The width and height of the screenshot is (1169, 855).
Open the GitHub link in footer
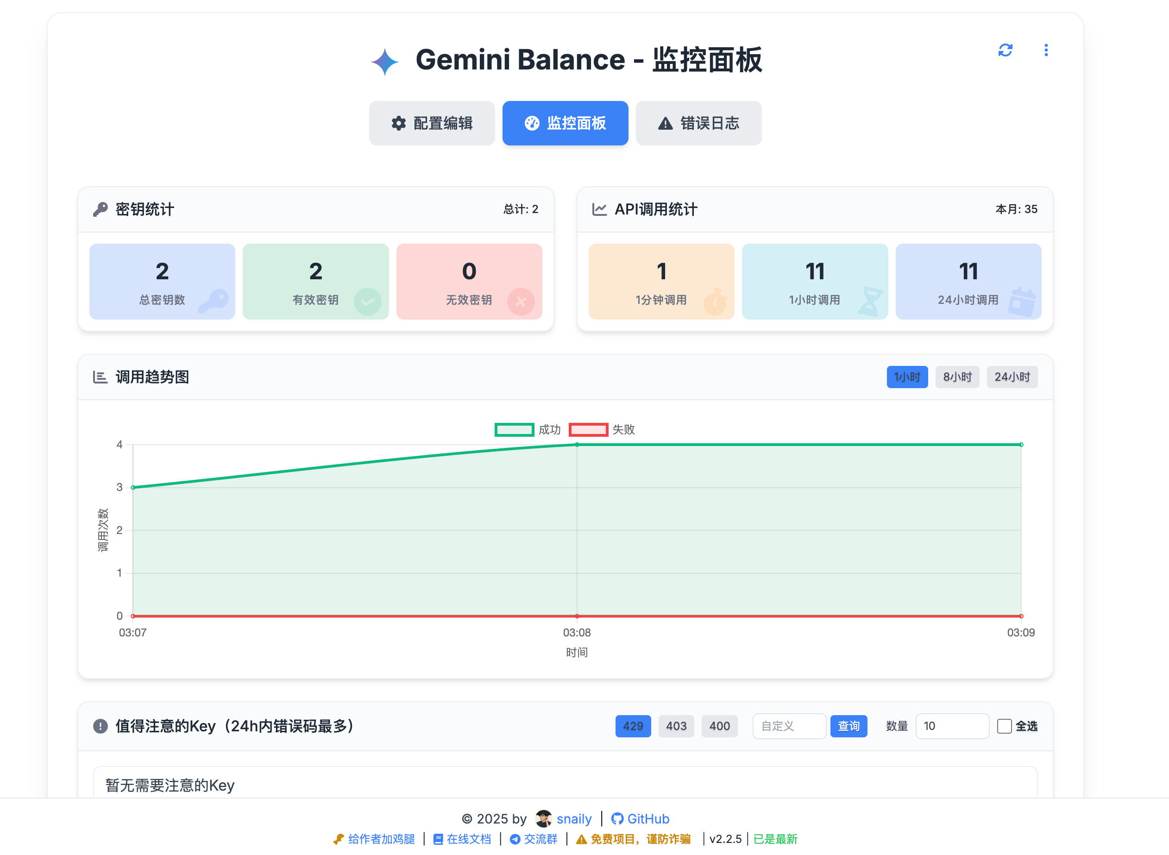[x=640, y=819]
